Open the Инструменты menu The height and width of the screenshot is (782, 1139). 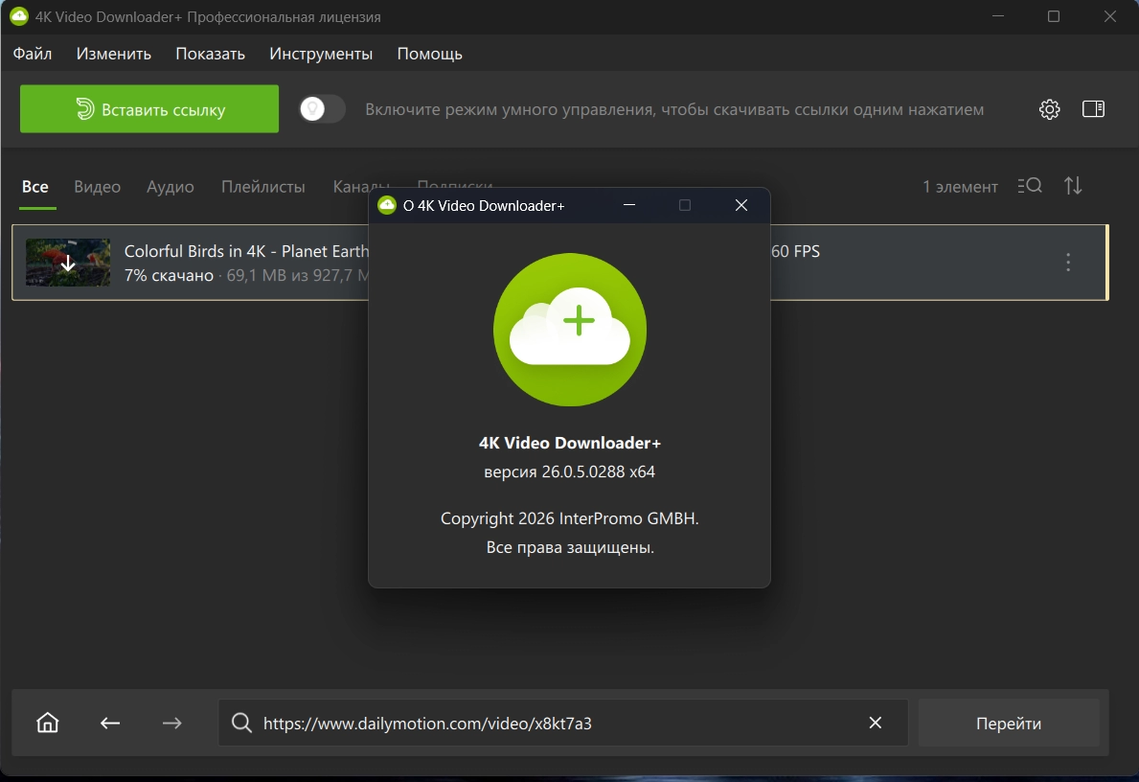click(320, 54)
